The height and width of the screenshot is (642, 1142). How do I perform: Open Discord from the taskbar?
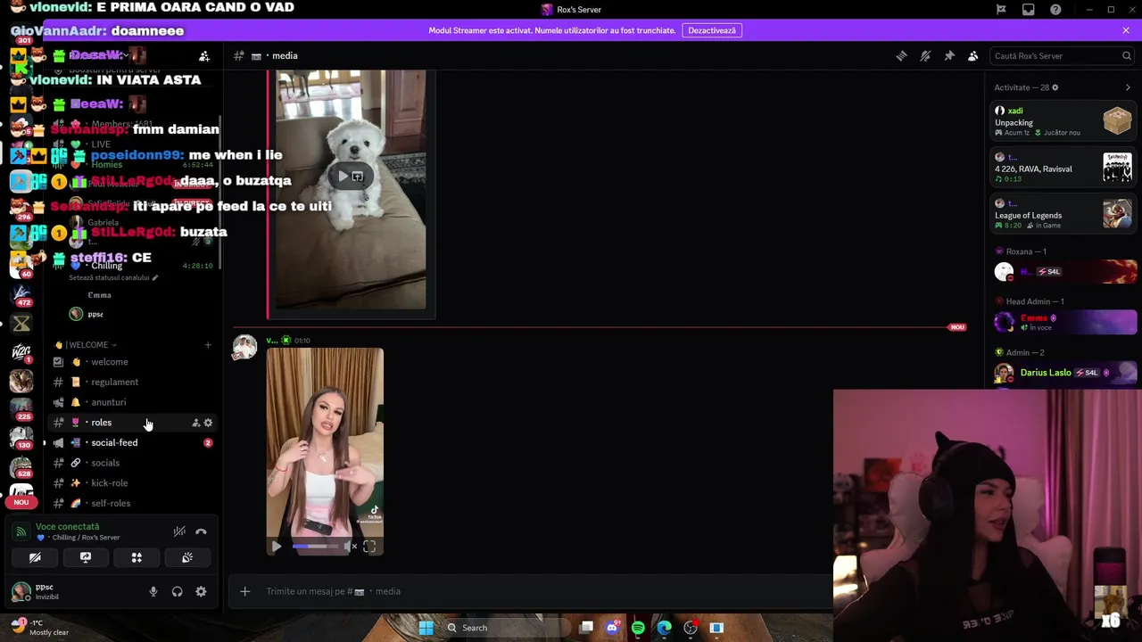click(x=612, y=628)
